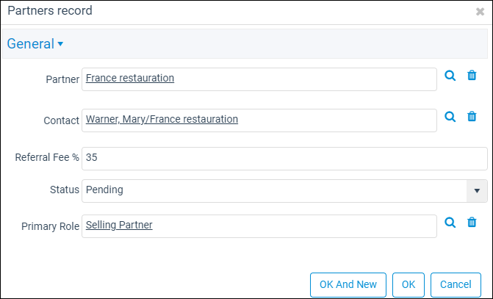This screenshot has height=299, width=493.
Task: Close the Partners record dialog
Action: [x=480, y=12]
